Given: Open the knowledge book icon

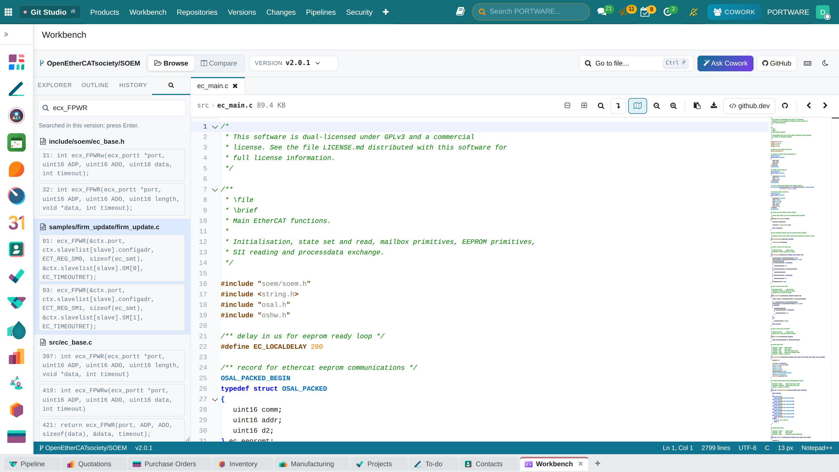Looking at the screenshot, I should pyautogui.click(x=460, y=12).
